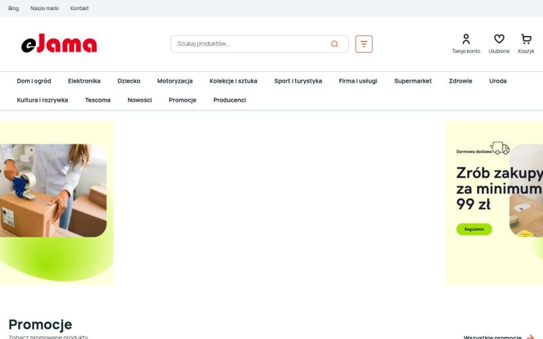Select Dom i ogród category
The image size is (543, 339).
tap(34, 81)
